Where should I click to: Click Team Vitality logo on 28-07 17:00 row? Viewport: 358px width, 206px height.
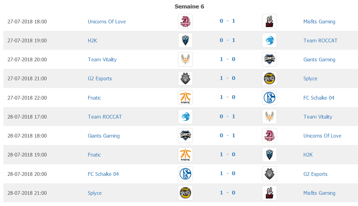[x=270, y=117]
